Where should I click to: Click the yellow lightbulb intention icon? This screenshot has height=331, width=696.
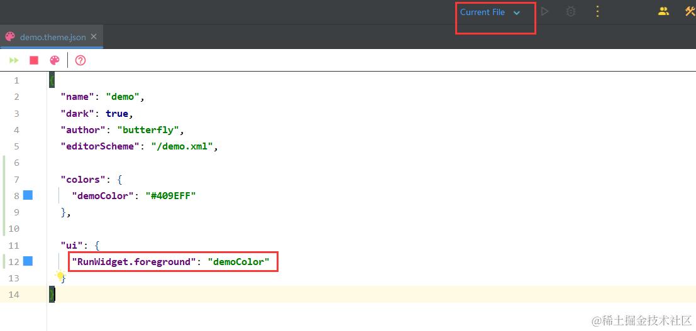pos(60,275)
